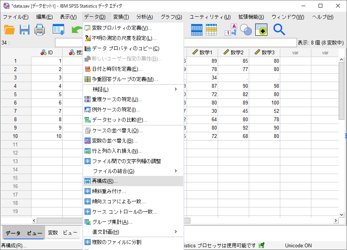Choose 多重回答グループの定義(M) menu entry
Viewport: 347px width, 250px height.
(133, 79)
